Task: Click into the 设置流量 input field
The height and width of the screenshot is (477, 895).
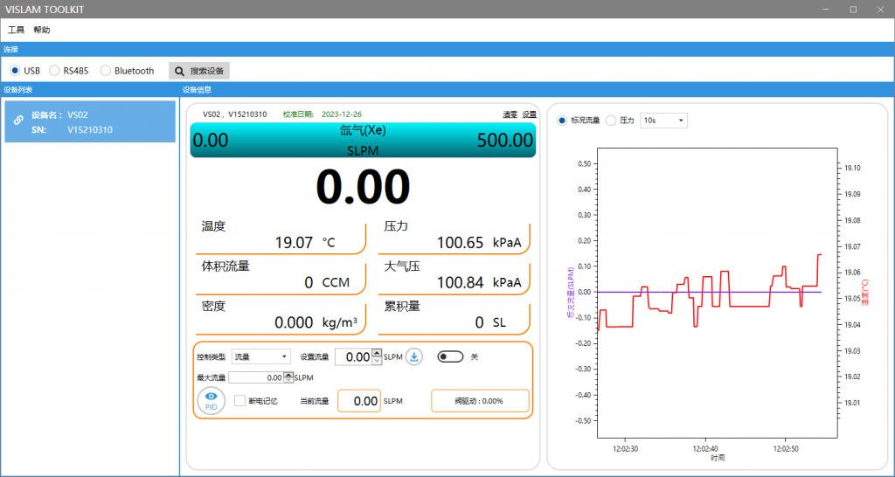Action: (353, 356)
